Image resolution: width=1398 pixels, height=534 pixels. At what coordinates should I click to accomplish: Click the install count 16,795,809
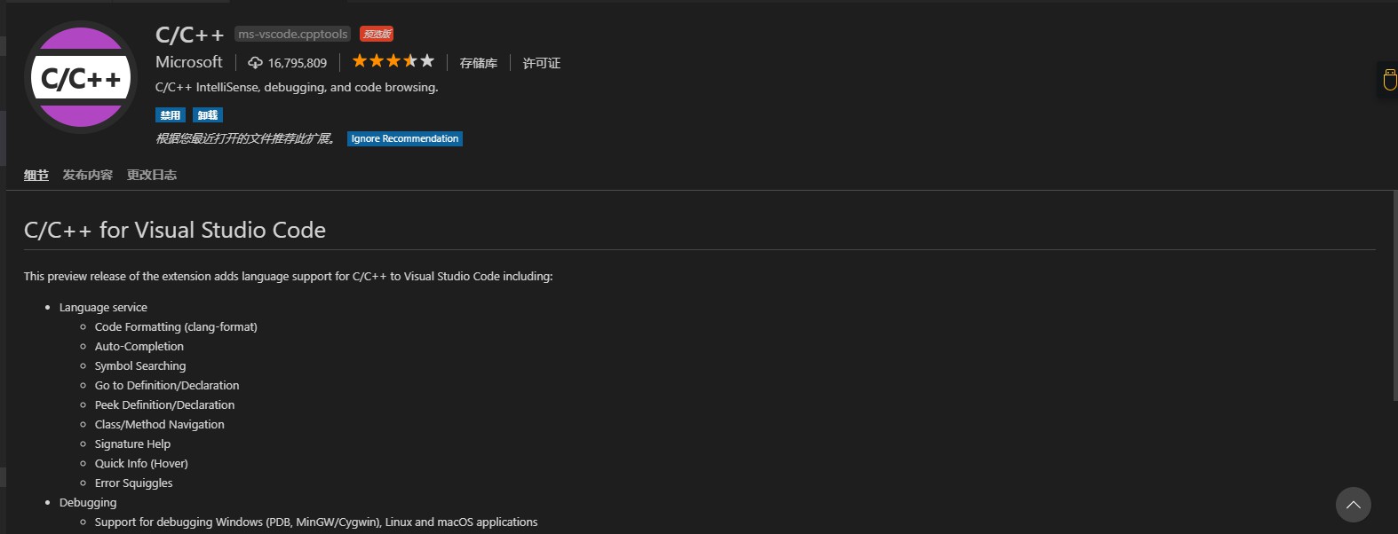297,63
